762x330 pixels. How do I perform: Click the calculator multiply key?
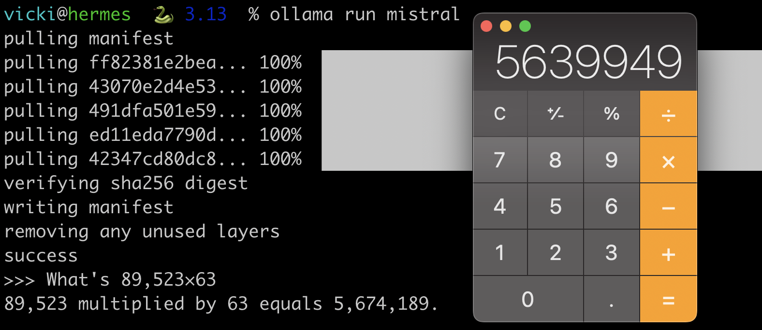668,160
